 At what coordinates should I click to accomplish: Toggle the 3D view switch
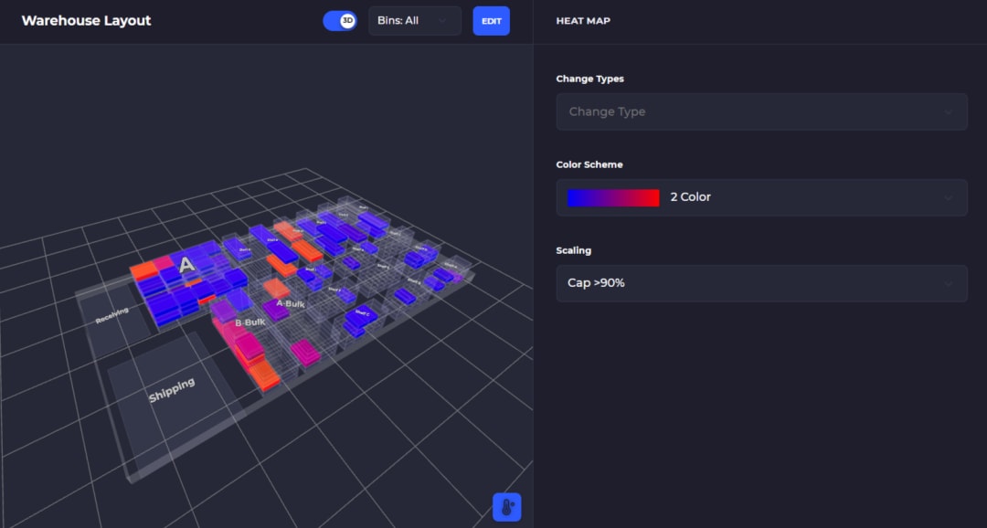340,21
